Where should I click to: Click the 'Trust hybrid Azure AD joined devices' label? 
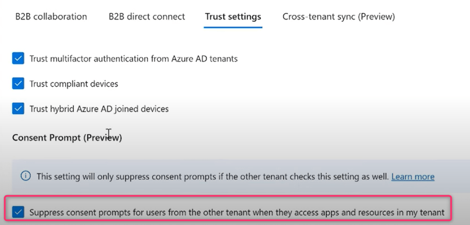click(99, 109)
